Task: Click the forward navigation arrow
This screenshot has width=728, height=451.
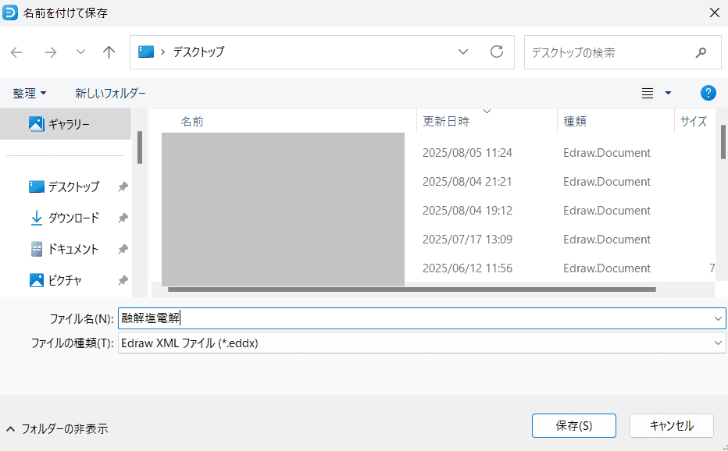Action: coord(51,52)
